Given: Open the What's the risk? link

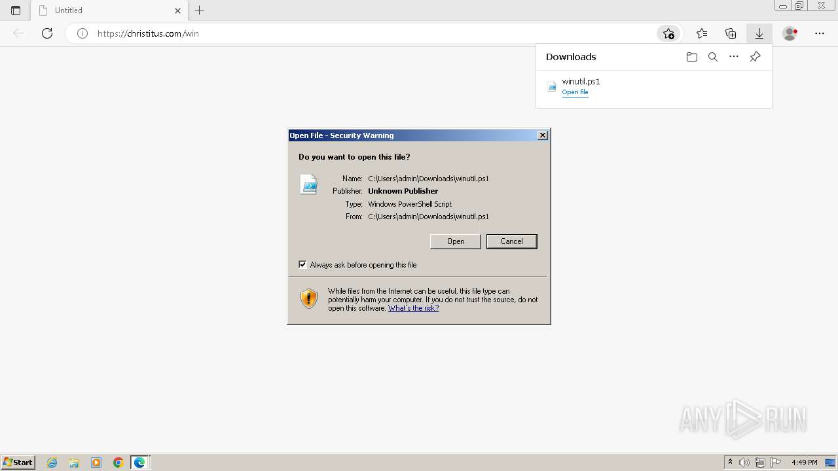Looking at the screenshot, I should [x=413, y=308].
